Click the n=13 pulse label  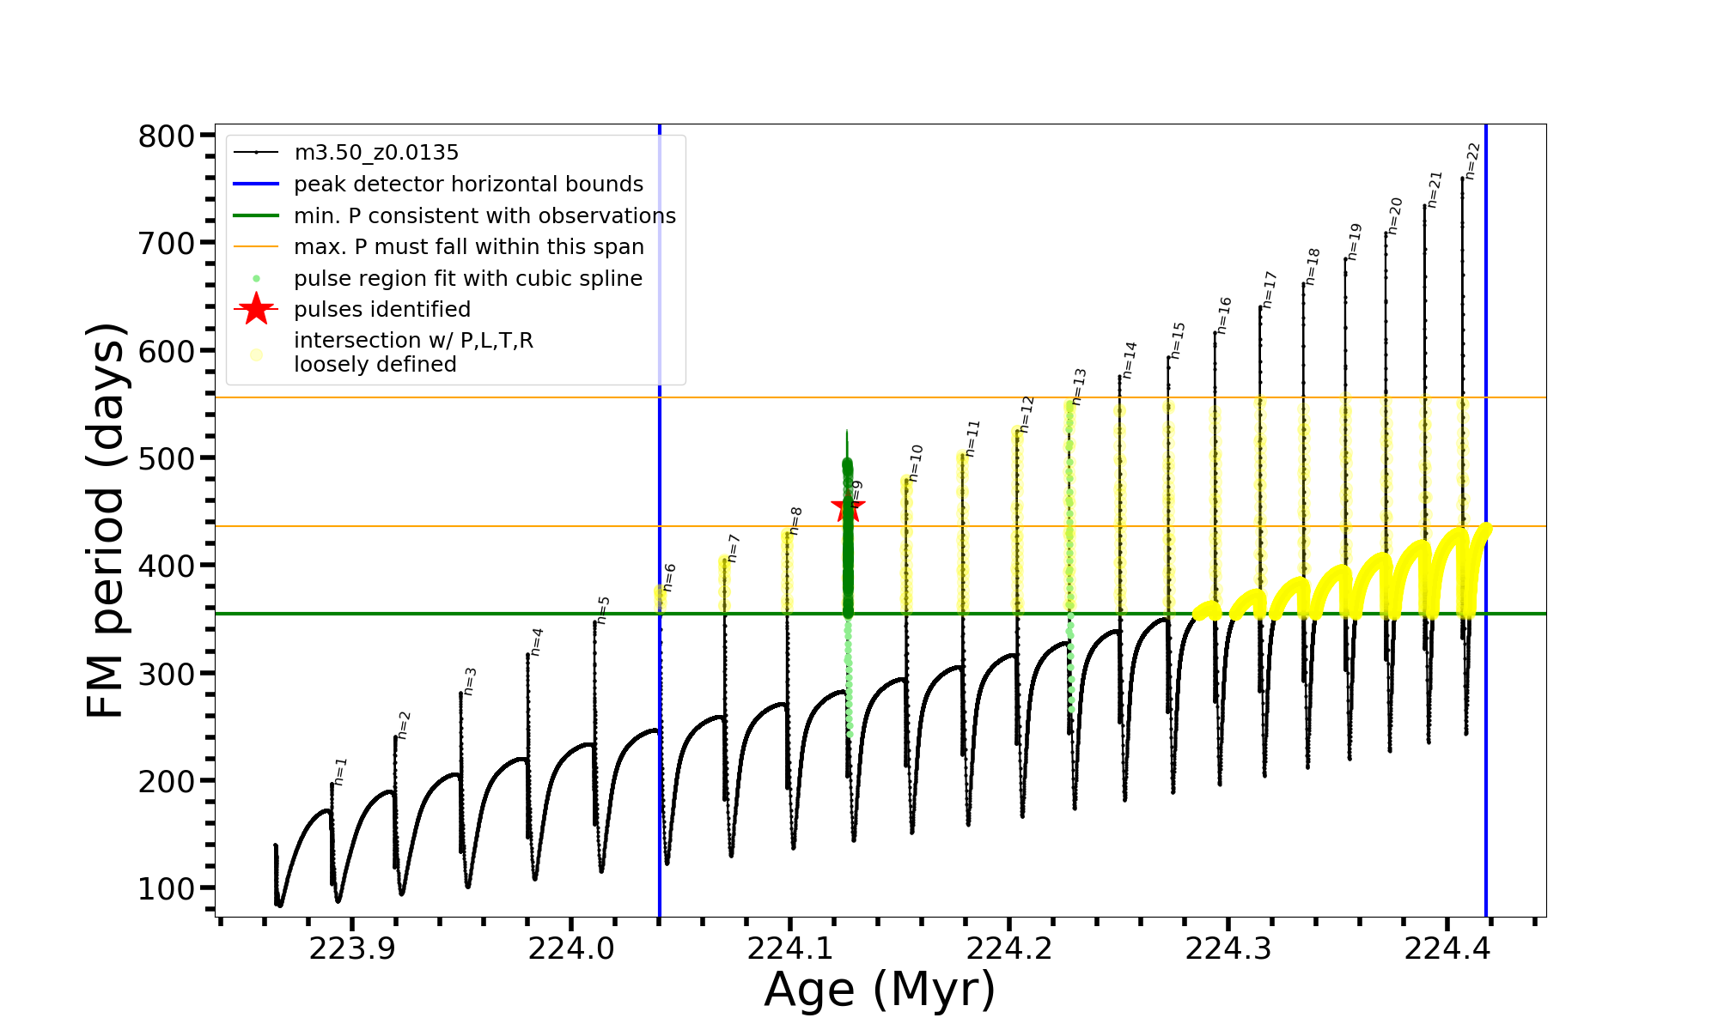1079,386
